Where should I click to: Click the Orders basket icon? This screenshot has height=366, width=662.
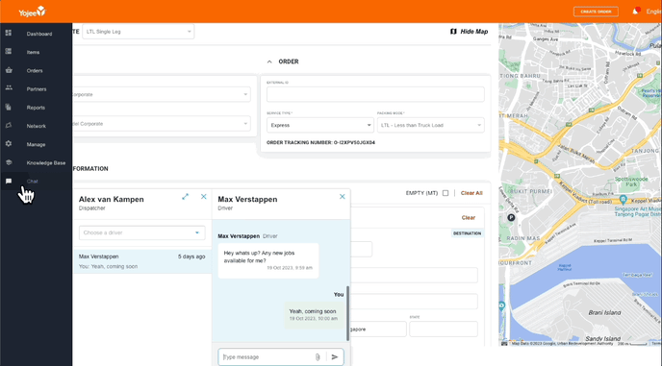(9, 70)
